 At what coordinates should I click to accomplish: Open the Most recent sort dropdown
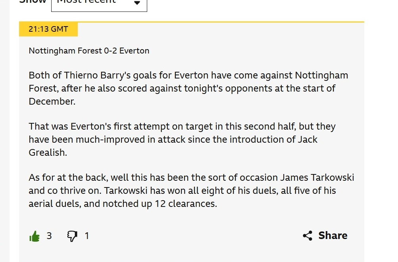pyautogui.click(x=99, y=4)
